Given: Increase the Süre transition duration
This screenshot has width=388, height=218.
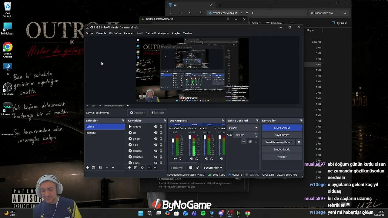Looking at the screenshot, I should pos(256,133).
